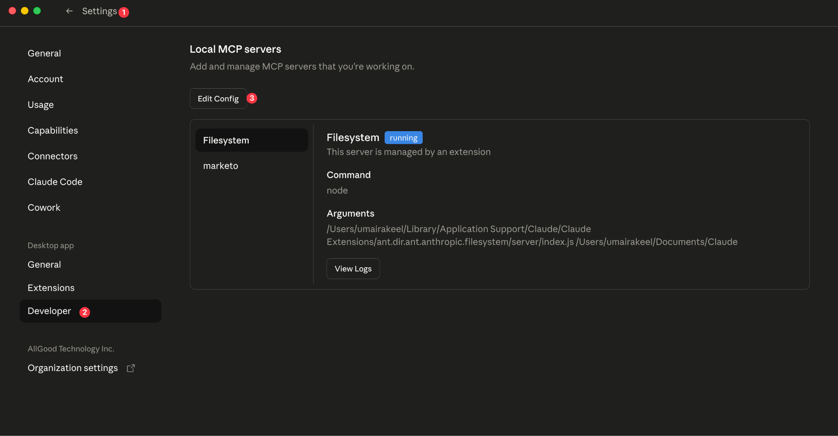Select the marketo MCP server

[x=221, y=165]
